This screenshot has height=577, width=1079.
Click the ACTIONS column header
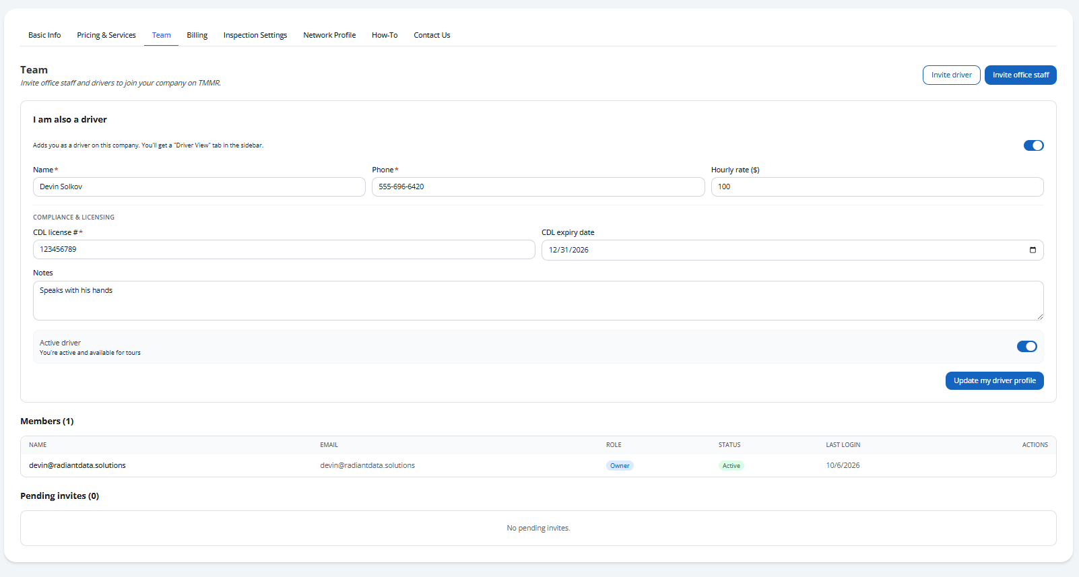(1035, 445)
